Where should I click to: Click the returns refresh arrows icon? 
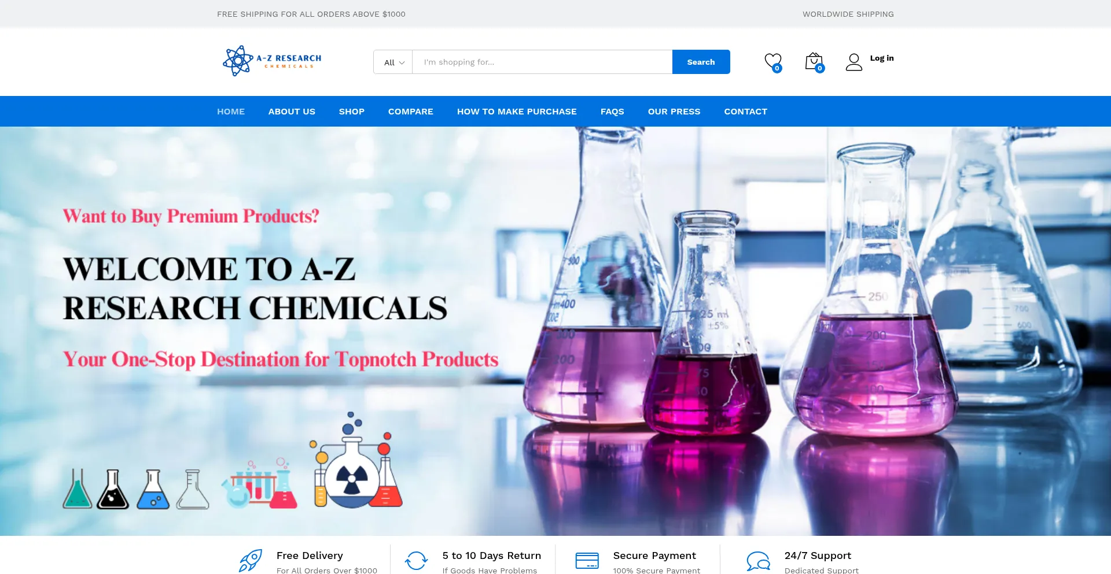416,561
